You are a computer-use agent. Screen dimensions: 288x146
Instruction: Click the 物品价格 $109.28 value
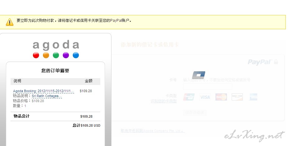pos(38,101)
